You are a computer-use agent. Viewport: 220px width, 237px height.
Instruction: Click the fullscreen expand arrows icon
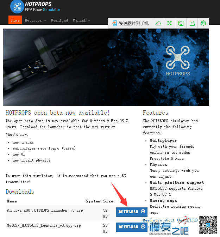[169, 23]
